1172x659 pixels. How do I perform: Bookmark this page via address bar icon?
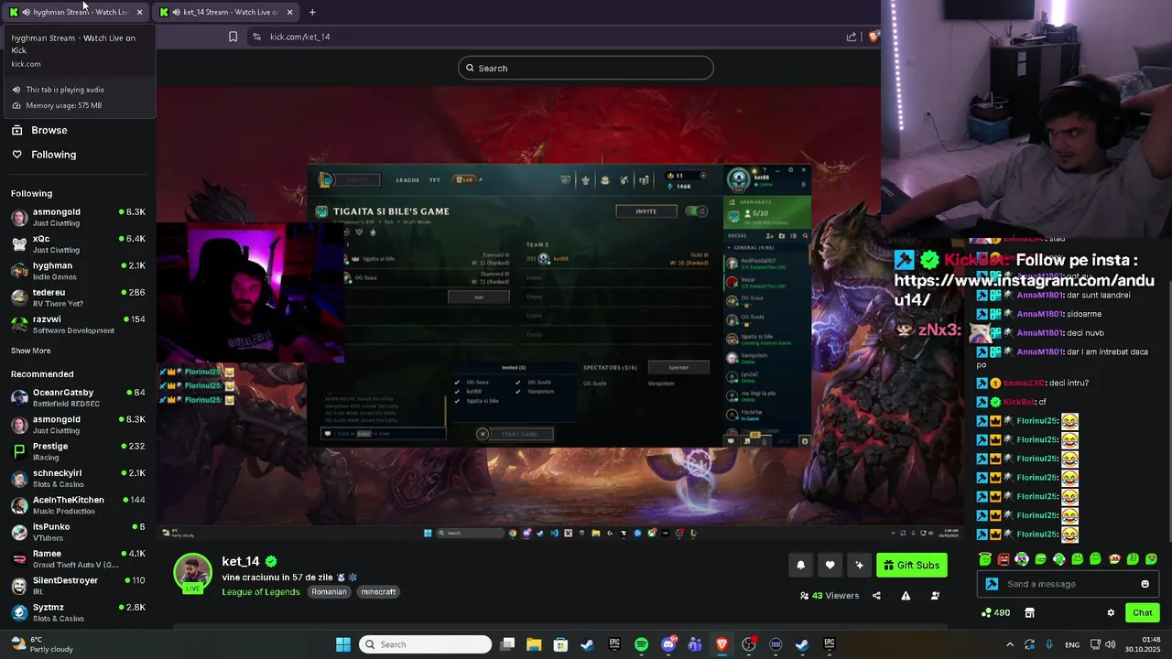(x=233, y=37)
